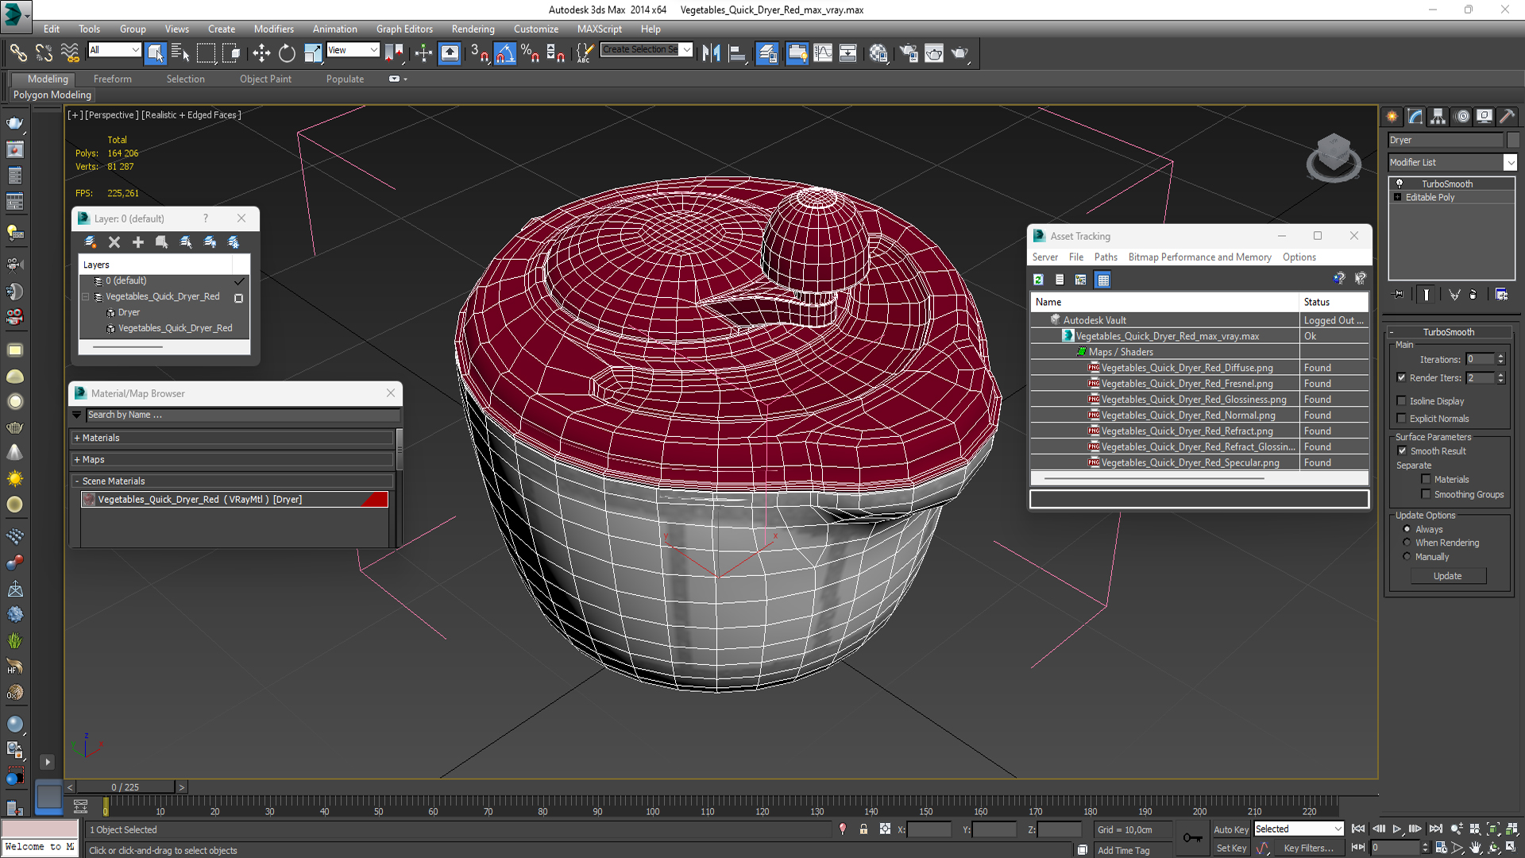Click the Set Key button
The image size is (1525, 858).
pos(1231,848)
